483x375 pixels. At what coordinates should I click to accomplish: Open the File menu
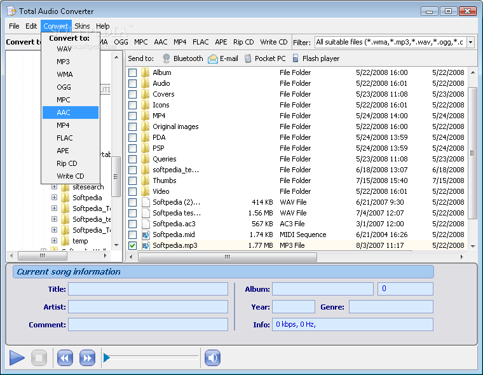14,26
